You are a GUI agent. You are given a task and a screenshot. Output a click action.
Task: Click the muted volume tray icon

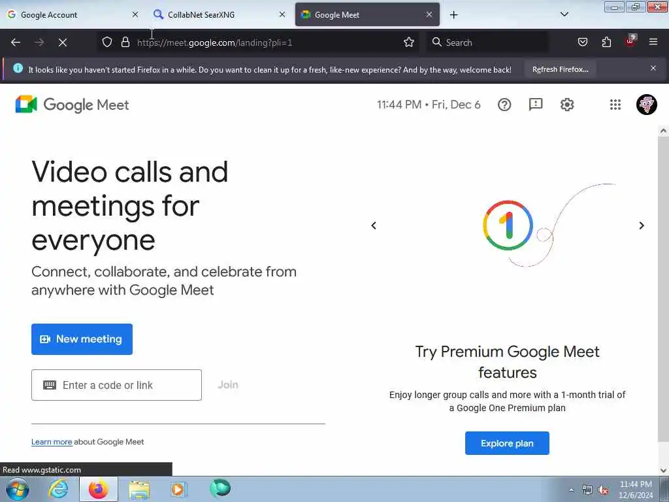point(603,490)
